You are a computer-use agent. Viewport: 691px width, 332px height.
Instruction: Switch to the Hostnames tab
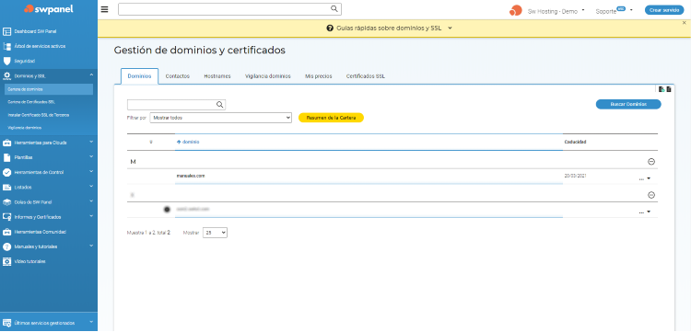point(217,76)
